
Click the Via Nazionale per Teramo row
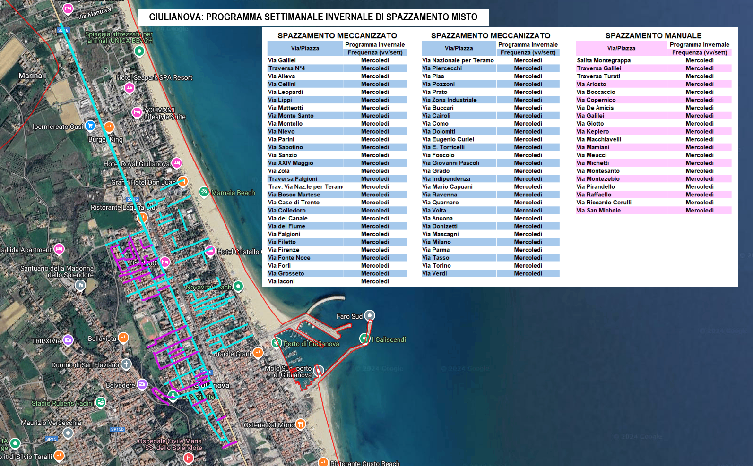[458, 60]
